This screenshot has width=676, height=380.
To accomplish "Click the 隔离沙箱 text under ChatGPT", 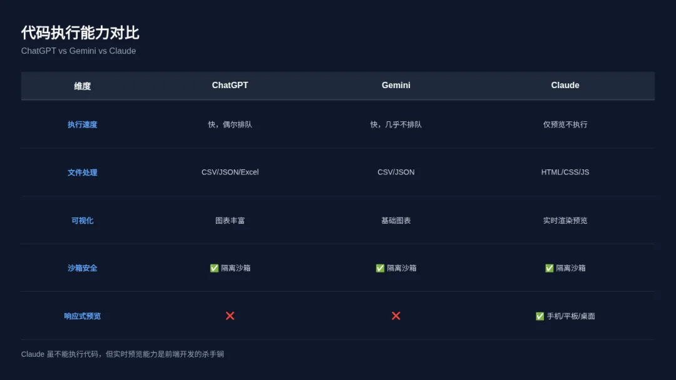I will pyautogui.click(x=236, y=268).
